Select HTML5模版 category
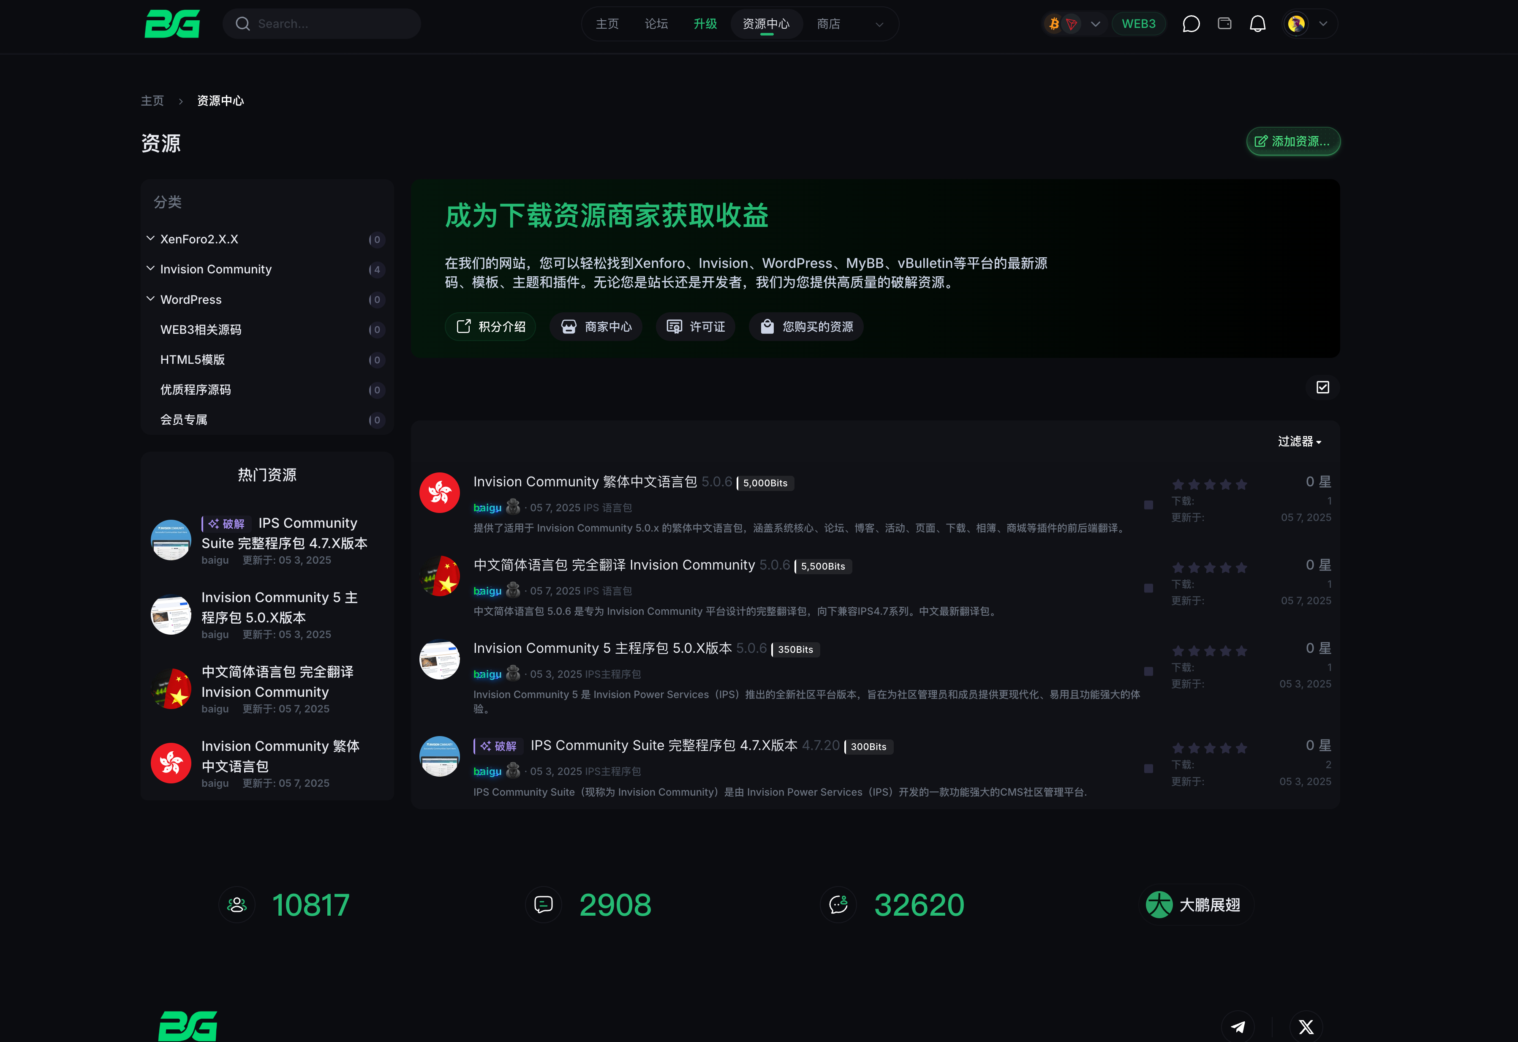Viewport: 1518px width, 1042px height. coord(193,359)
